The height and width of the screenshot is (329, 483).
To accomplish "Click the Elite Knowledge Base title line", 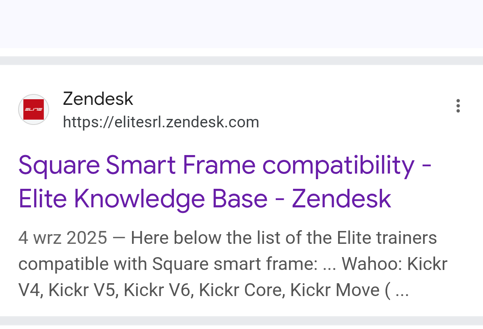I will 204,198.
